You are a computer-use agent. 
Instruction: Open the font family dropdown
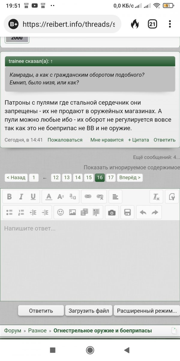[x=73, y=197]
